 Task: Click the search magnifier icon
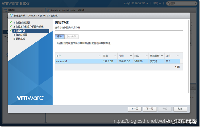coord(169,3)
